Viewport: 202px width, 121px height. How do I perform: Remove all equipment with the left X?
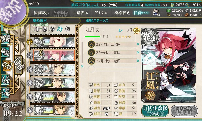[x=82, y=66]
